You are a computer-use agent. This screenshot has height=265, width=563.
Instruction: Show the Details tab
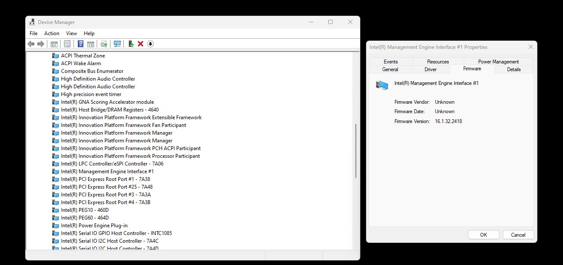click(x=514, y=69)
